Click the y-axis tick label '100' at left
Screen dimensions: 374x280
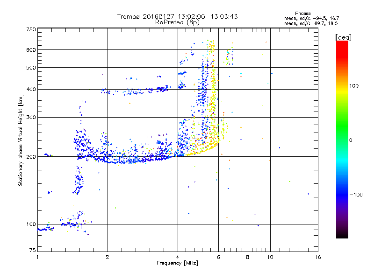tap(31, 224)
